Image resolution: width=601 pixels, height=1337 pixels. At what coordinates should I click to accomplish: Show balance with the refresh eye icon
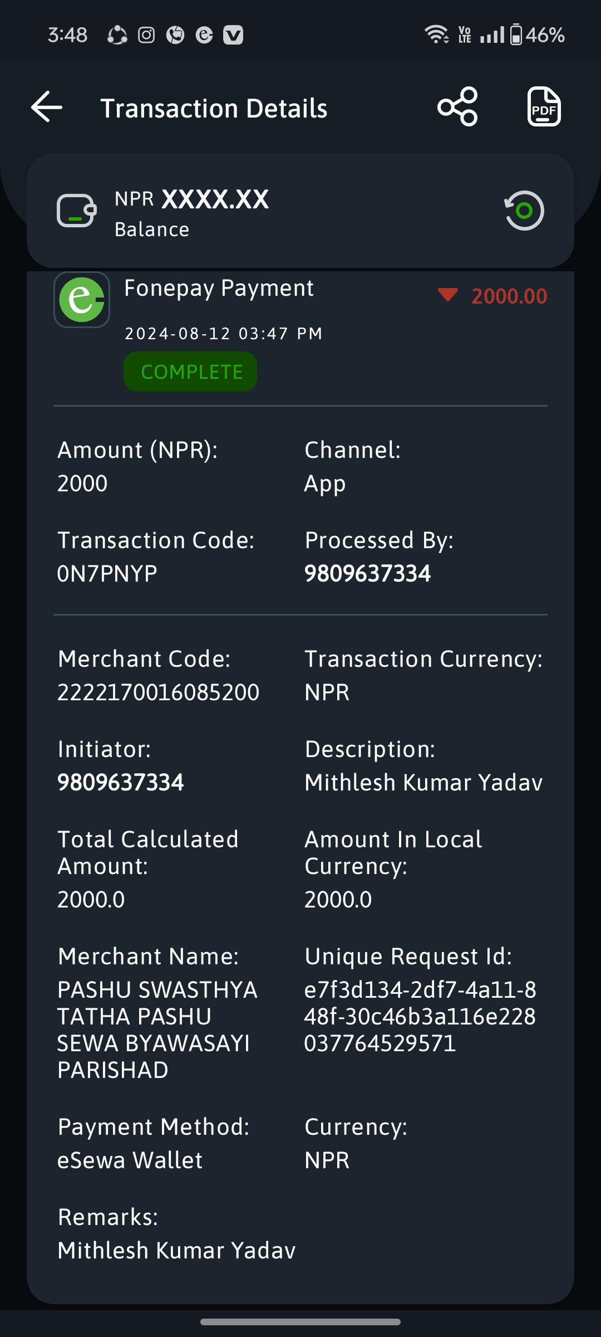click(524, 211)
